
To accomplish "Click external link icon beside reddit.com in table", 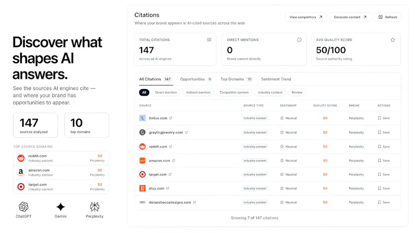I will 171,147.
